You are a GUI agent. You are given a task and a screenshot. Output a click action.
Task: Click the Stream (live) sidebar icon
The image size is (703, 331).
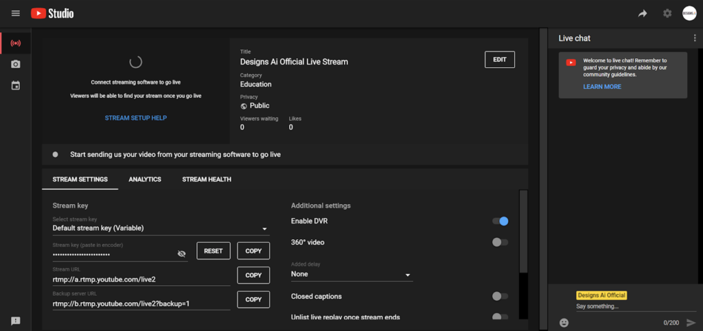point(16,43)
